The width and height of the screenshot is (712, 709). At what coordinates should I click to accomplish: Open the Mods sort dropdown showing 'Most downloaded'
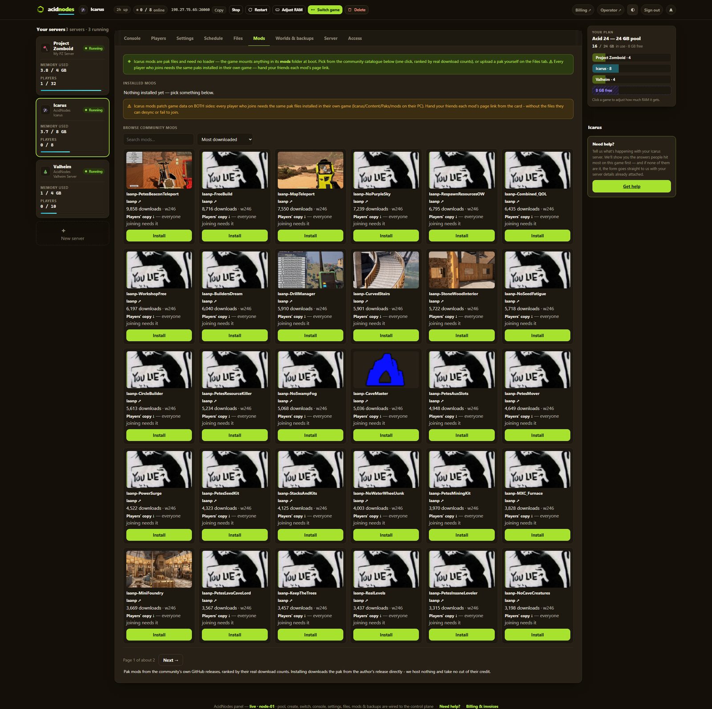tap(225, 139)
